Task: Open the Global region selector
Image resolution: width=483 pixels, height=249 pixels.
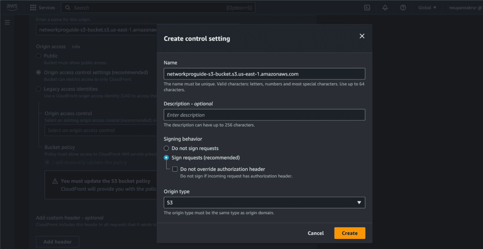Action: [427, 8]
